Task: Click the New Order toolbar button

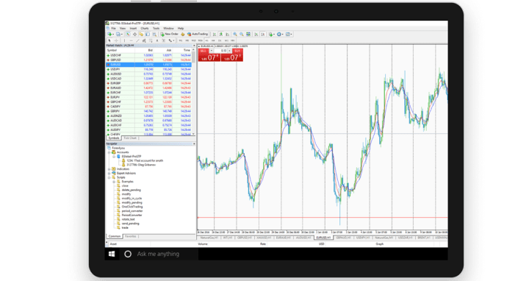Action: click(169, 34)
